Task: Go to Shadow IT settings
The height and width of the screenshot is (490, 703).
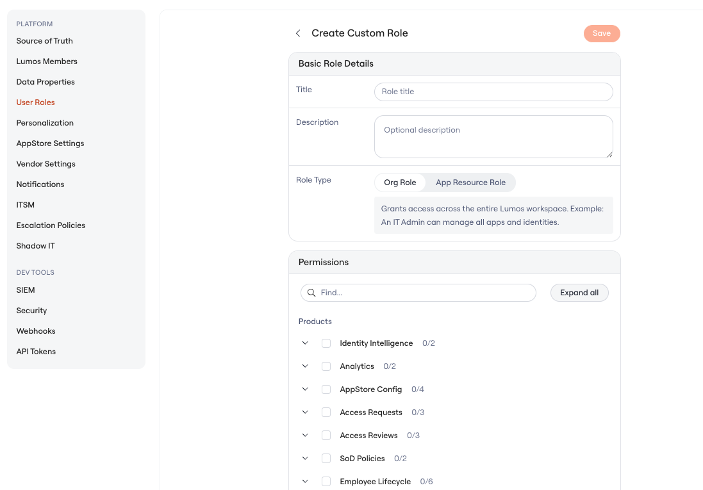Action: (35, 246)
